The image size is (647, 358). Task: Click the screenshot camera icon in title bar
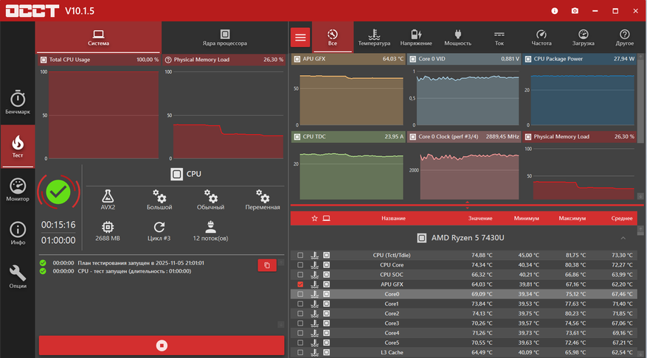pos(575,11)
